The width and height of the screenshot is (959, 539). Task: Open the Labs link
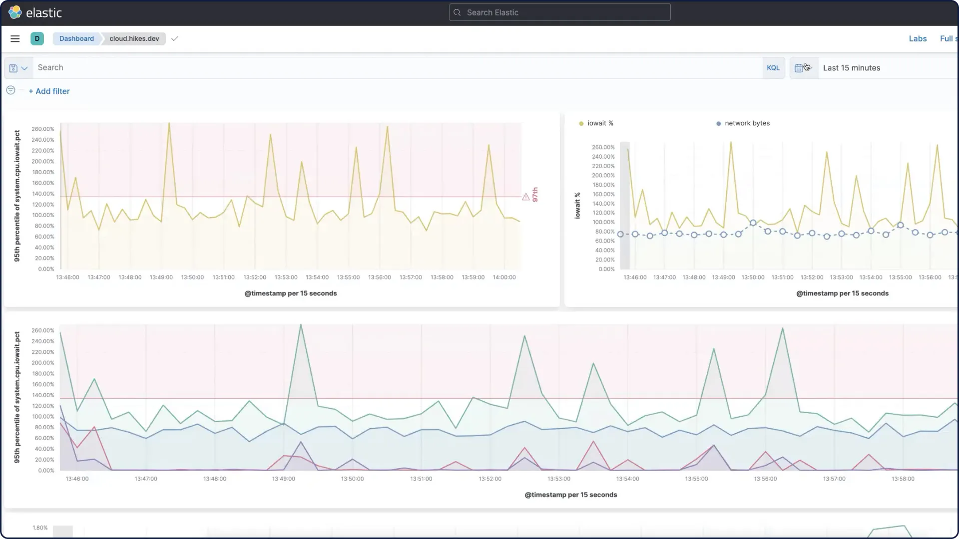(x=917, y=38)
